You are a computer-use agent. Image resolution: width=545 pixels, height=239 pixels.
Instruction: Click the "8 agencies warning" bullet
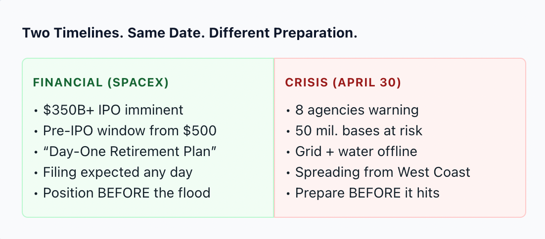[x=357, y=110]
